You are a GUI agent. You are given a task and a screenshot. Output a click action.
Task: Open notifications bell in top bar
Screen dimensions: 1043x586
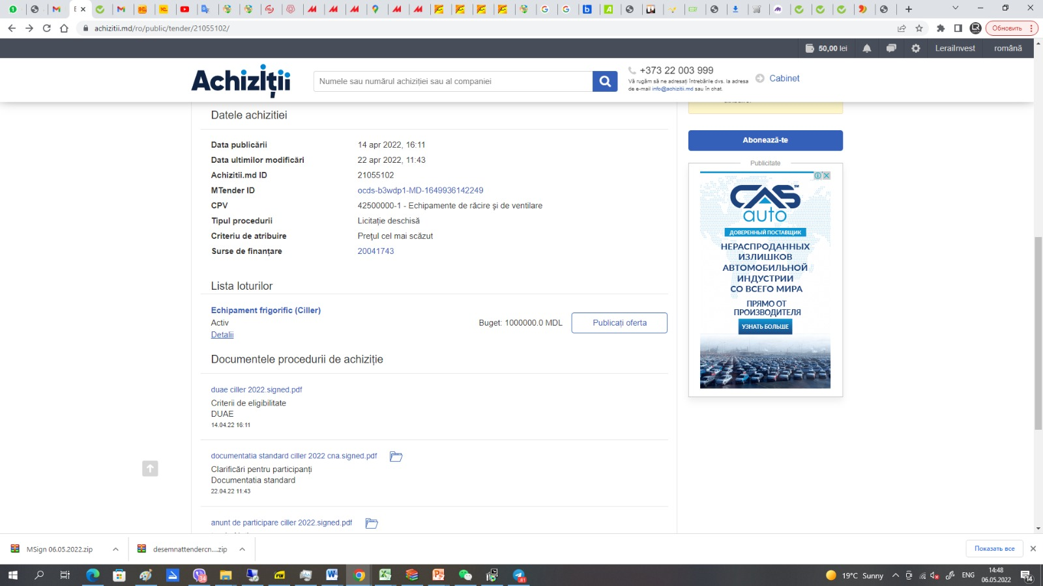pos(866,48)
